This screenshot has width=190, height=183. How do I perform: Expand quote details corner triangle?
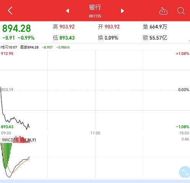[x=189, y=40]
